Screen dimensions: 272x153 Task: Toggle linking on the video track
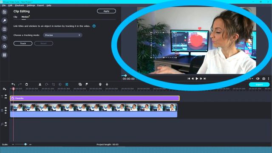point(6,113)
